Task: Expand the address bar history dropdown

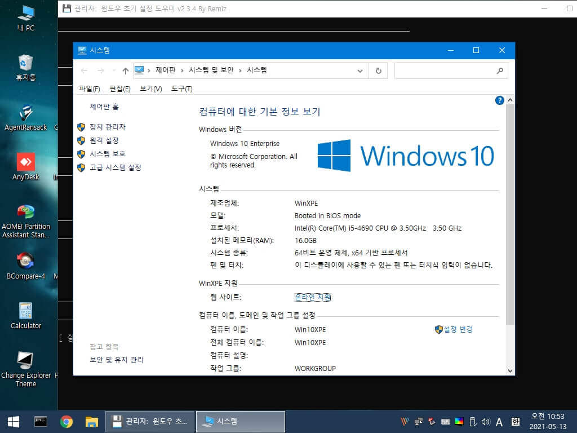Action: [x=360, y=71]
